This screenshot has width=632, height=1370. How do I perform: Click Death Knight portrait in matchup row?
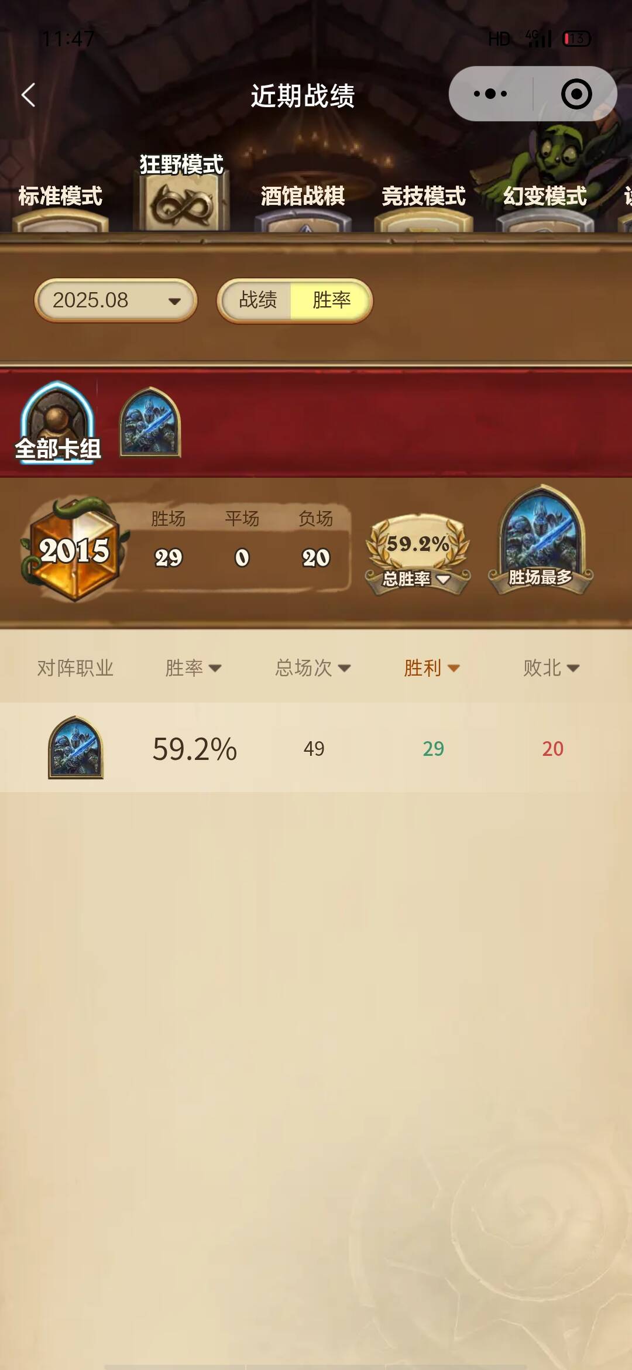click(75, 748)
